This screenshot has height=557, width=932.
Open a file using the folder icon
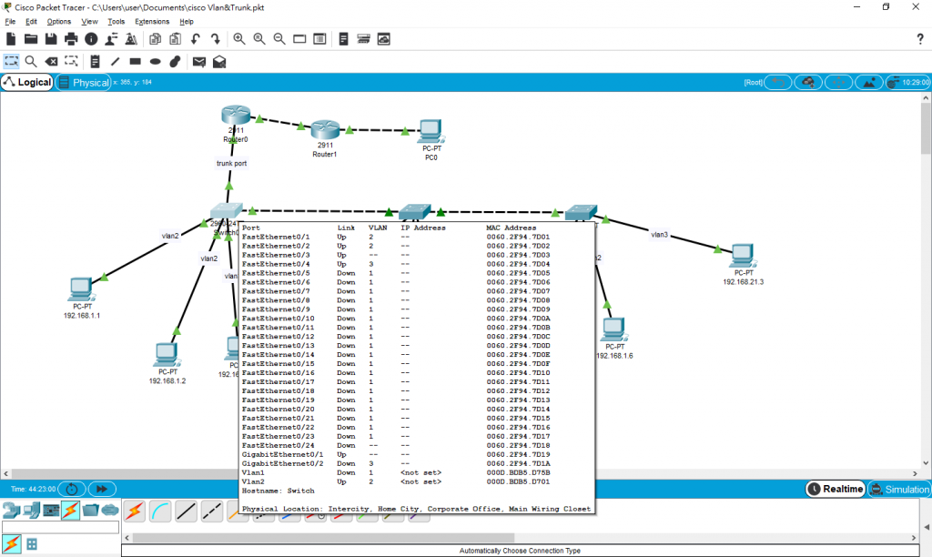coord(31,39)
